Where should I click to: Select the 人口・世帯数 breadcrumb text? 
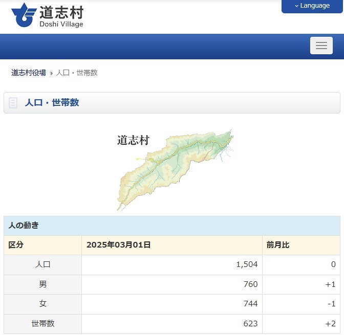click(77, 73)
